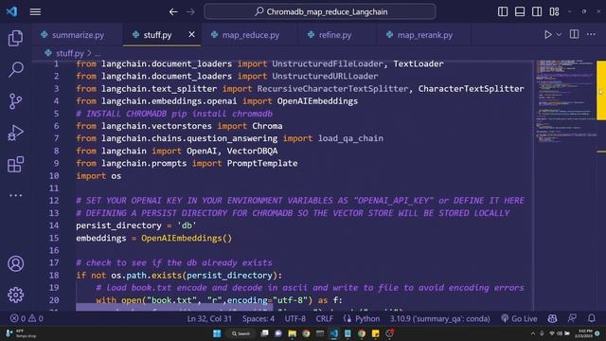This screenshot has height=341, width=606.
Task: Open the errors and warnings problems indicator
Action: tap(27, 318)
